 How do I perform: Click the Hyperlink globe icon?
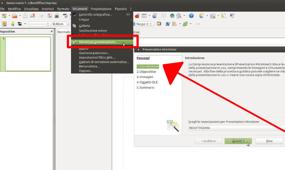tap(155, 16)
